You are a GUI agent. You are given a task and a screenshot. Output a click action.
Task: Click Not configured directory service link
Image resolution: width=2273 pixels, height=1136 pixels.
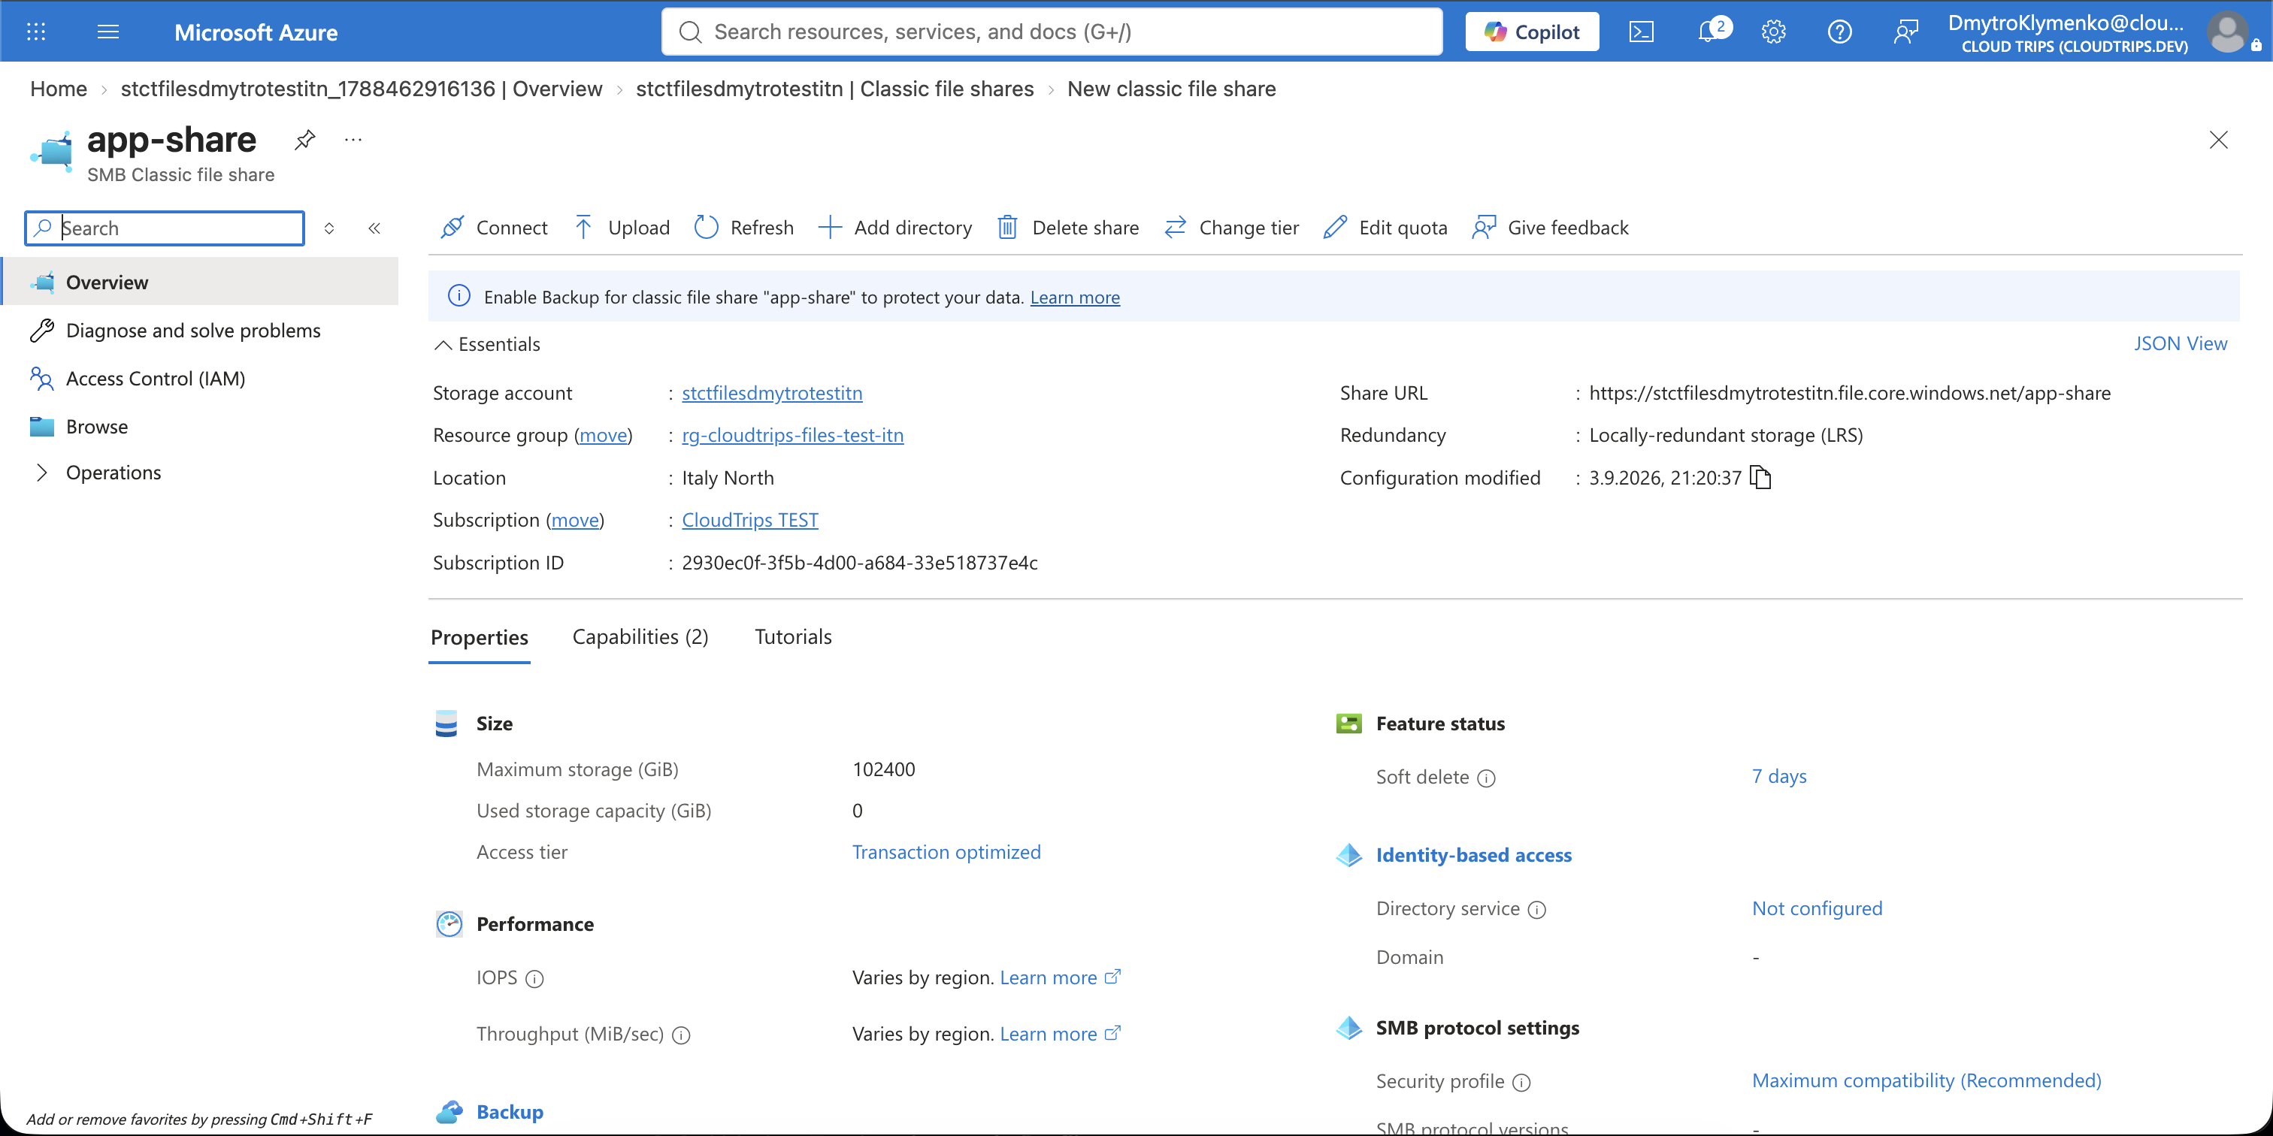(x=1817, y=908)
